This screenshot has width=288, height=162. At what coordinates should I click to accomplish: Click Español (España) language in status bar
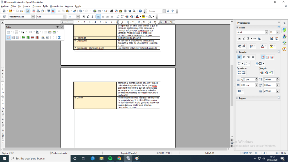pos(129,153)
